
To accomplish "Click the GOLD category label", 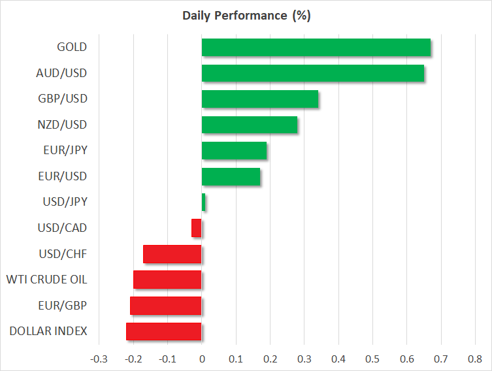I will tap(72, 47).
